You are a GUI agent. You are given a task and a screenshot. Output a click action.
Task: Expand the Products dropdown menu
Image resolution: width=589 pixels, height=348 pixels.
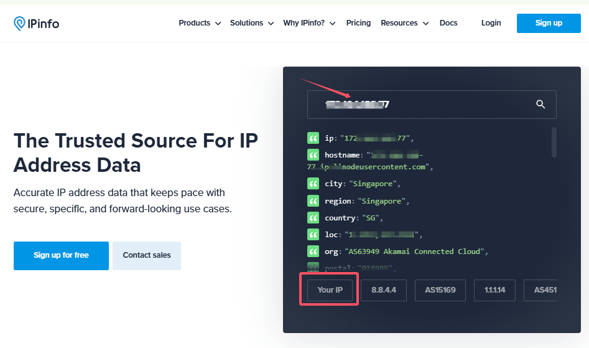pos(200,23)
